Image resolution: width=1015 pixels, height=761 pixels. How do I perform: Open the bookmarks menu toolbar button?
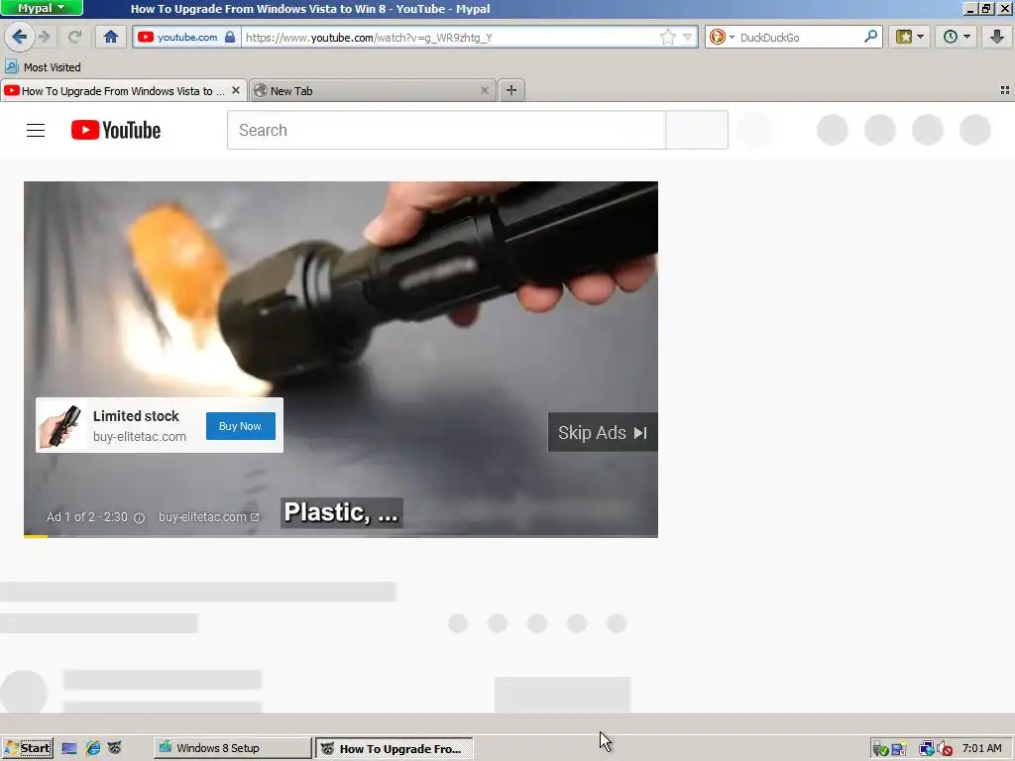point(910,37)
